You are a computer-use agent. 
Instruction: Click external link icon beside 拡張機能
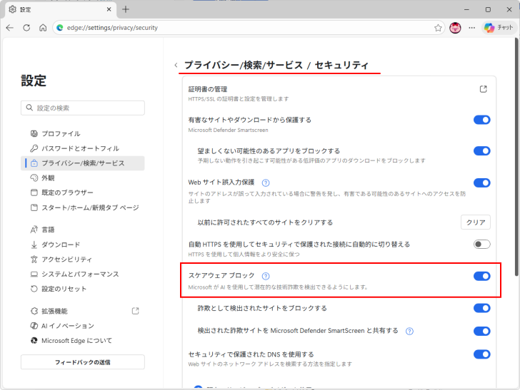(135, 311)
